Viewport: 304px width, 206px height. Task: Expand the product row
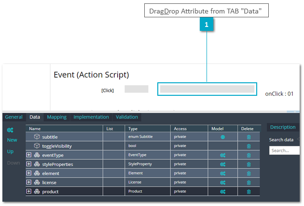(x=28, y=191)
